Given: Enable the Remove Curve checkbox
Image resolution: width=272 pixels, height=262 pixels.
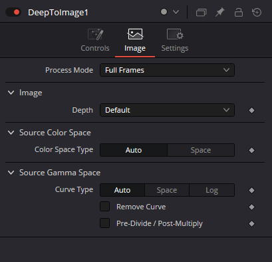Looking at the screenshot, I should click(104, 207).
